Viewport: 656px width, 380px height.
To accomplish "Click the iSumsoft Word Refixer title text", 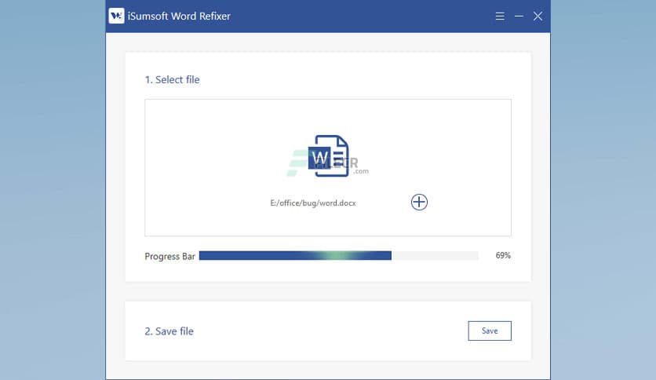I will click(179, 16).
